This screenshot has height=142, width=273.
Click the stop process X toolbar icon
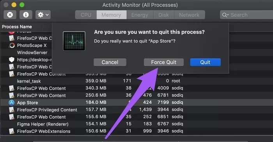[10, 15]
